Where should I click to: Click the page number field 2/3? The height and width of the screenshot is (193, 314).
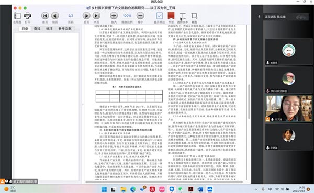coord(71,16)
